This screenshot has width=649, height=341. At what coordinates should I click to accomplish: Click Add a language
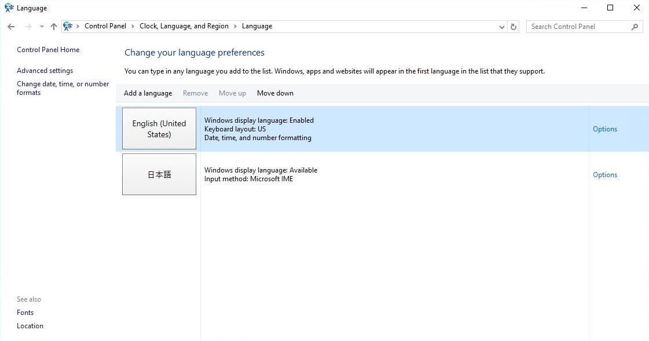[x=148, y=93]
